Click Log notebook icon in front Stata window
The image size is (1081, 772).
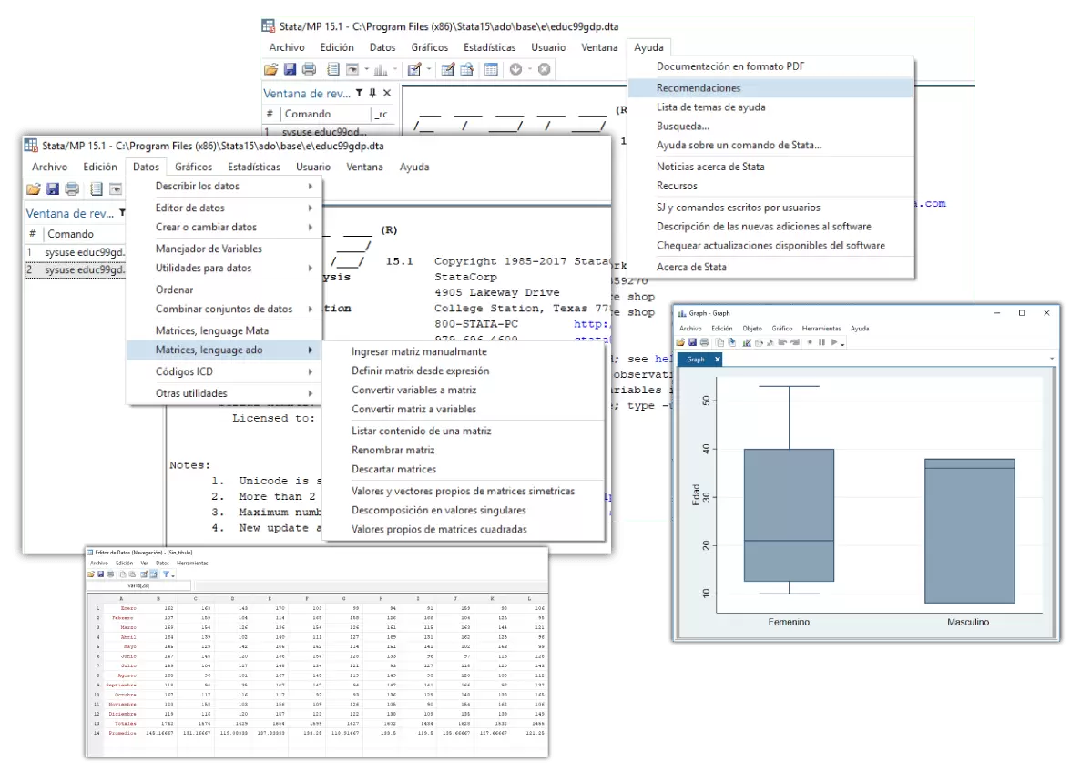pos(97,188)
